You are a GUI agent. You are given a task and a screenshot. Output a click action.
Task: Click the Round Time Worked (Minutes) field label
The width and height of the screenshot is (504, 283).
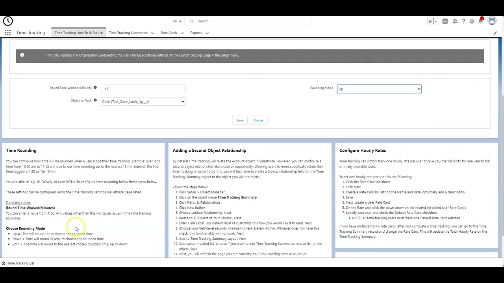[x=71, y=88]
